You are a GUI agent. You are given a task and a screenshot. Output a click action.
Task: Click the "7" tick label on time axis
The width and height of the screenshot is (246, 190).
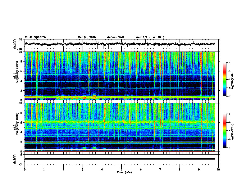tap(160, 170)
